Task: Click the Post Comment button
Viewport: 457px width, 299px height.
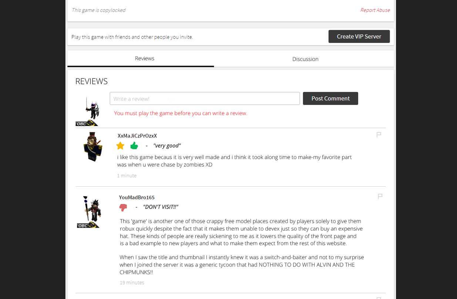Action: 330,98
